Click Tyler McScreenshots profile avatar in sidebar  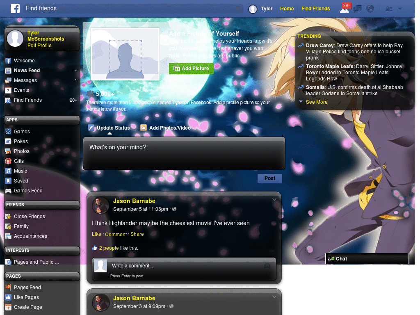[15, 38]
